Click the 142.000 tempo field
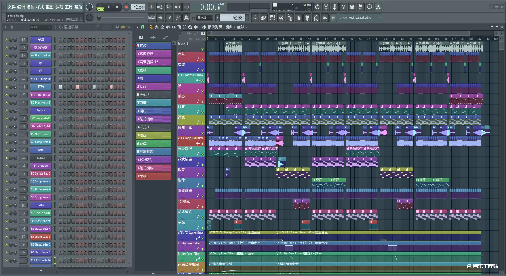 point(138,7)
